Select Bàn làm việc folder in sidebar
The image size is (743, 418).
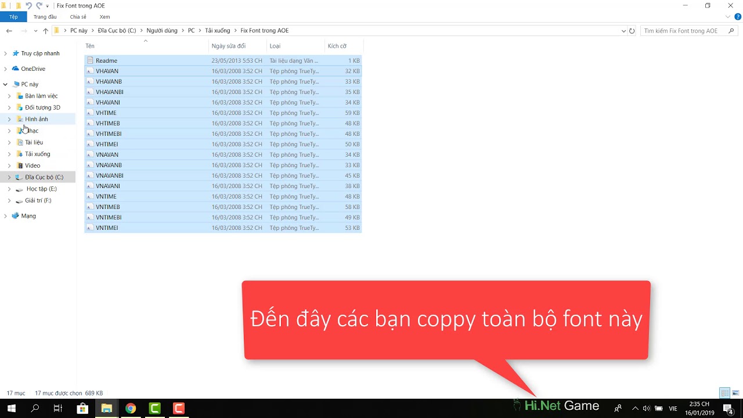click(41, 96)
